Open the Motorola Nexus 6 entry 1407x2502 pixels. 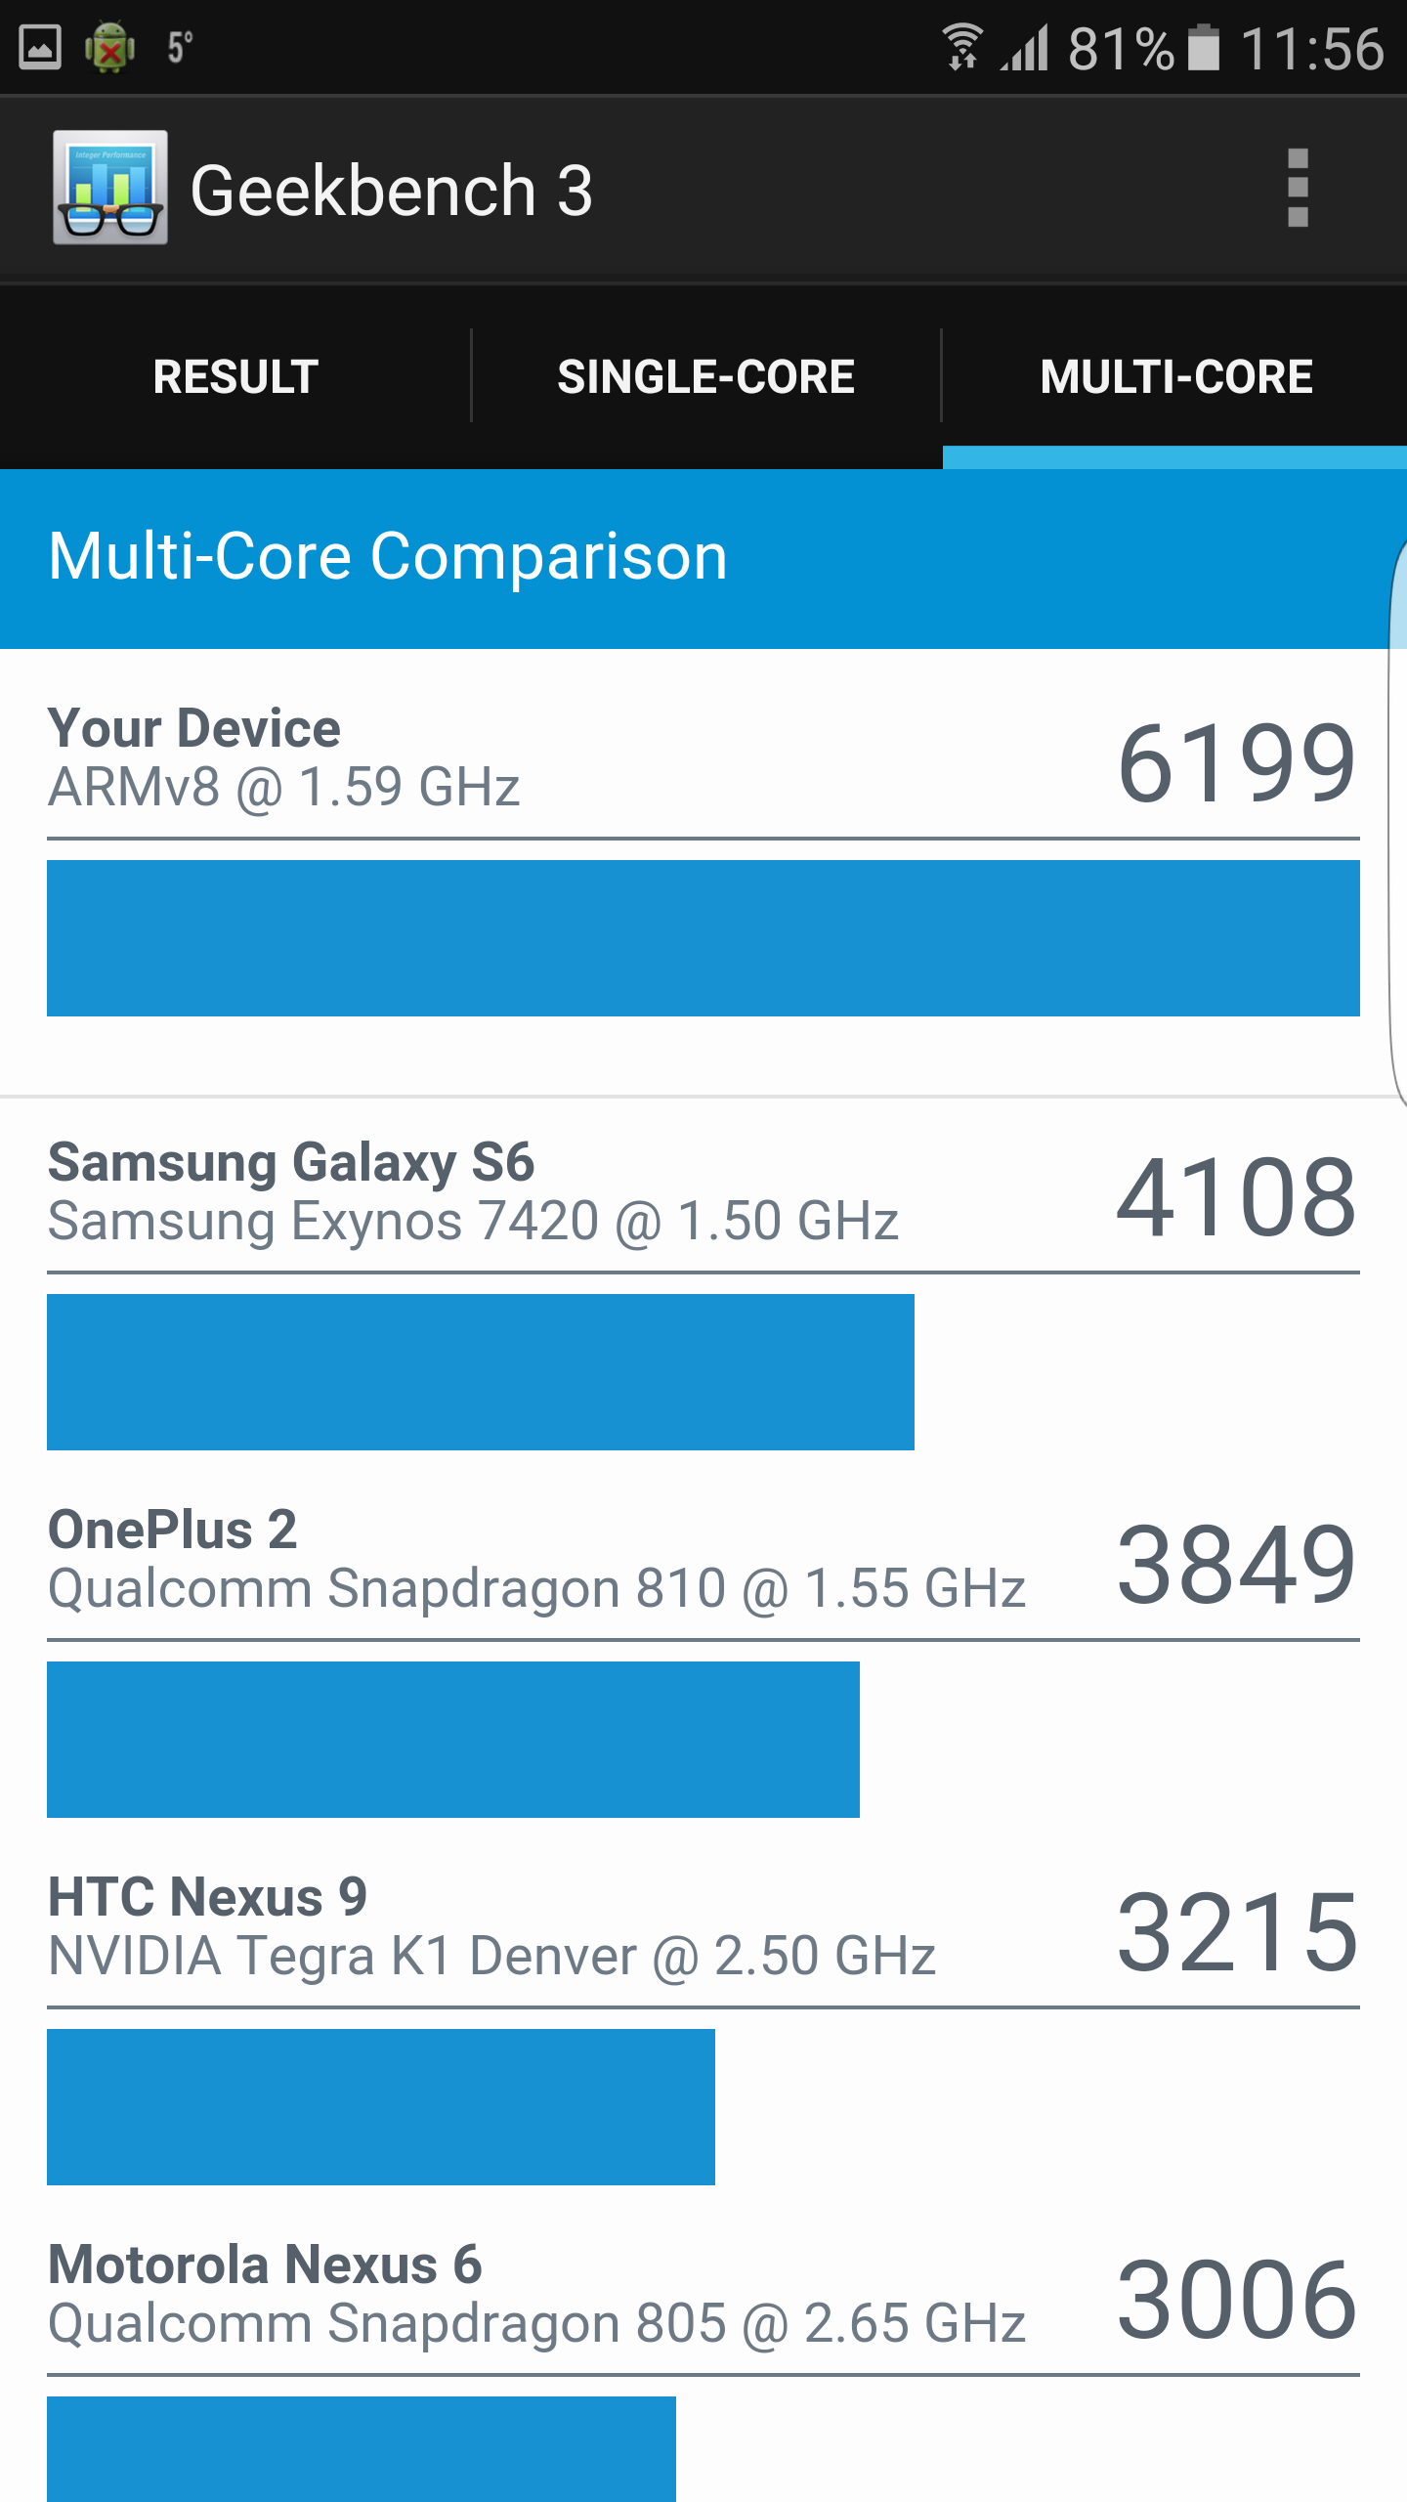click(x=703, y=2295)
